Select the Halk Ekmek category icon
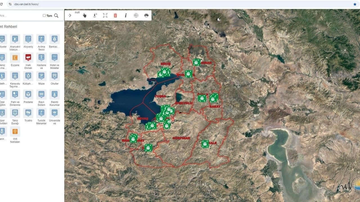Screen dimensions: 360x202 point(28,58)
